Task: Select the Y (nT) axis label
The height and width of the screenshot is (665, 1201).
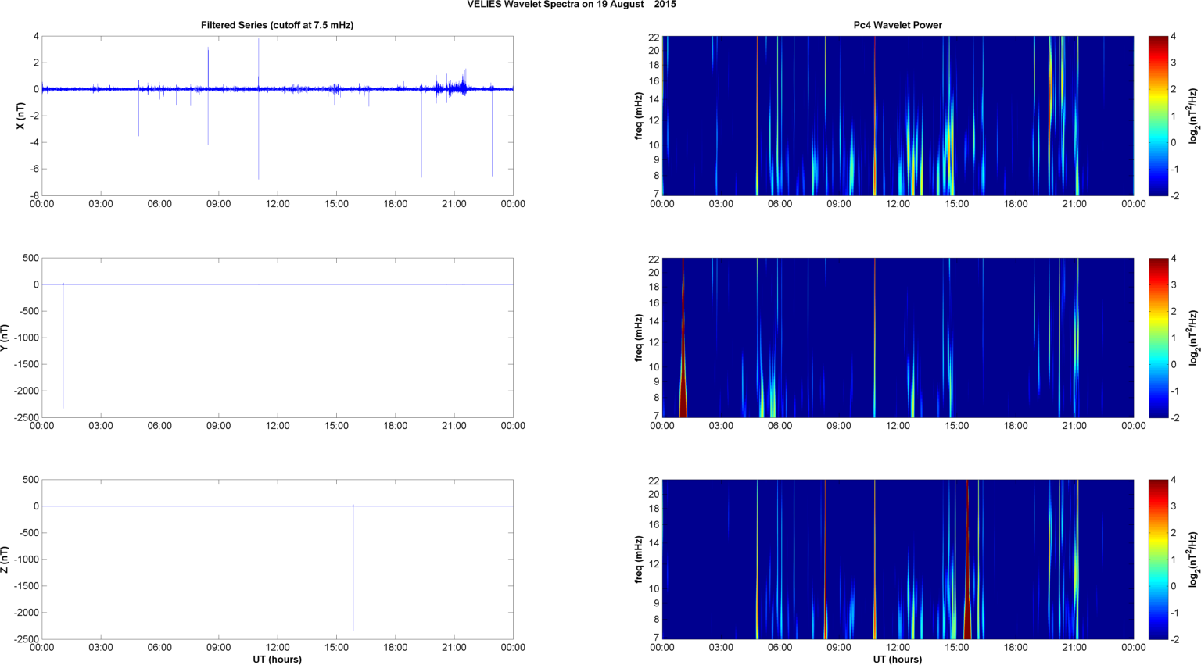Action: coord(5,338)
